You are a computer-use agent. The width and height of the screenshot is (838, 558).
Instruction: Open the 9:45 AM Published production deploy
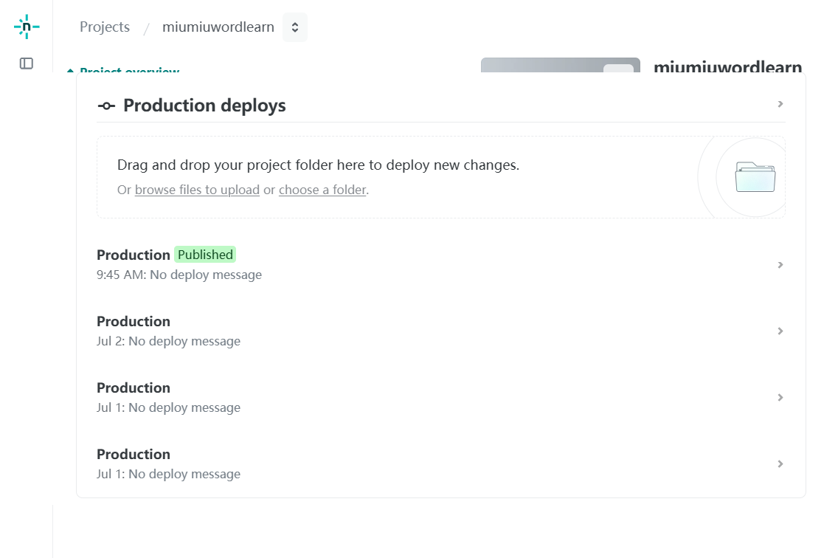(x=441, y=264)
